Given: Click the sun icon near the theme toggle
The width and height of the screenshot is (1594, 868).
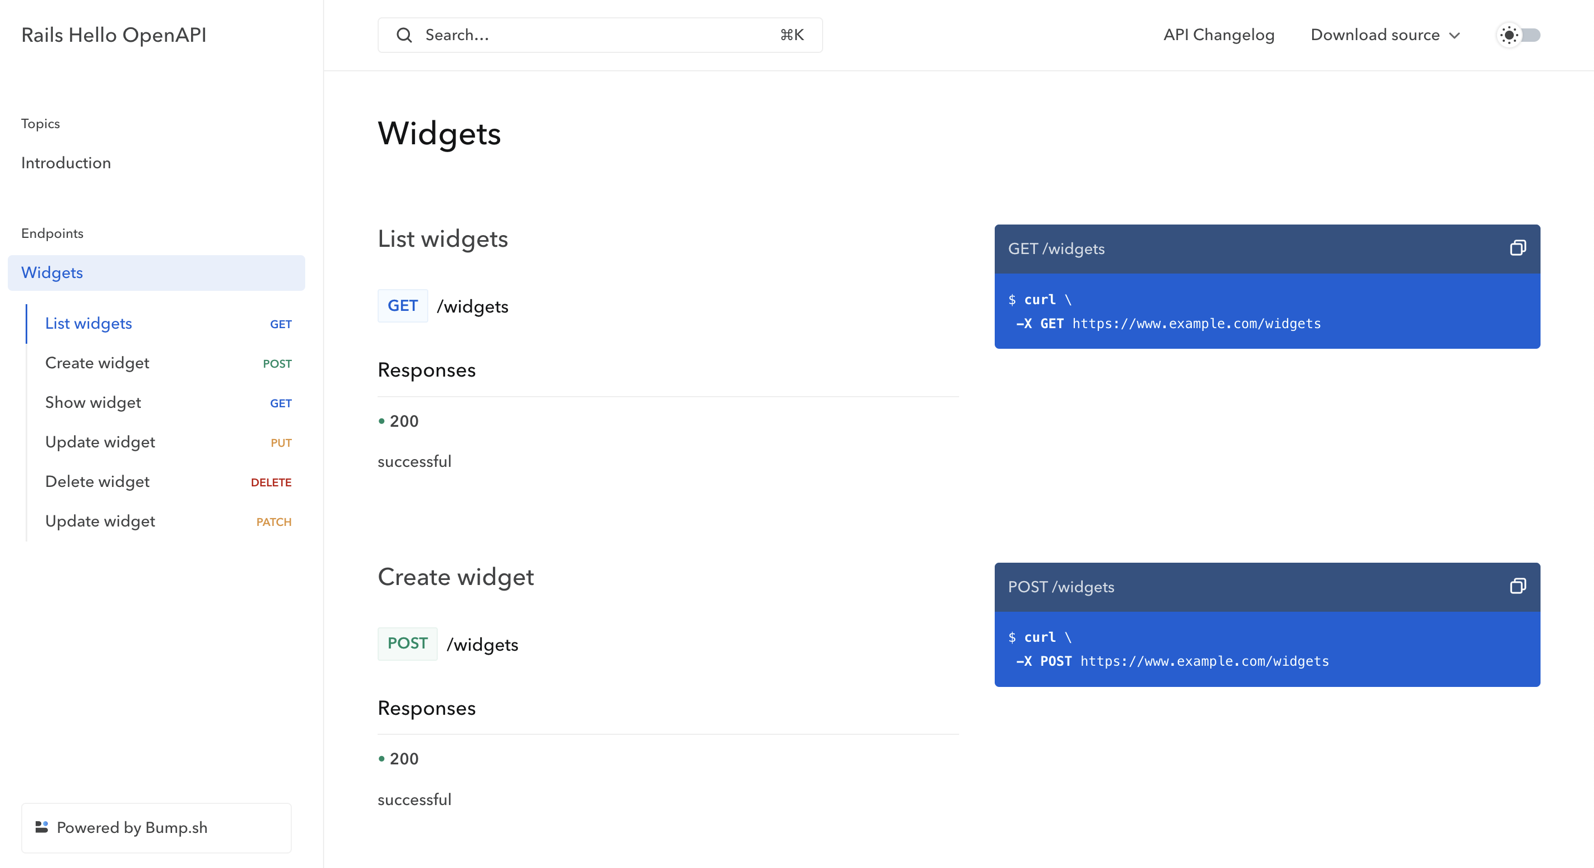Looking at the screenshot, I should tap(1509, 35).
